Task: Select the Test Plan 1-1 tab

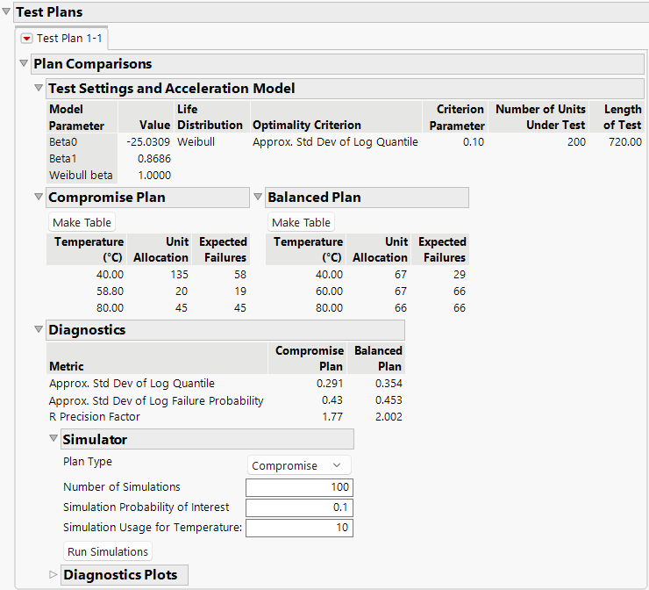Action: pos(62,39)
